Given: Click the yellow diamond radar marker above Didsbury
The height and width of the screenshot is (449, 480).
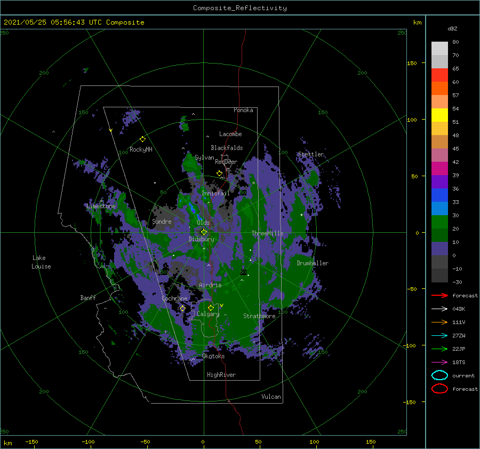Looking at the screenshot, I should point(204,232).
